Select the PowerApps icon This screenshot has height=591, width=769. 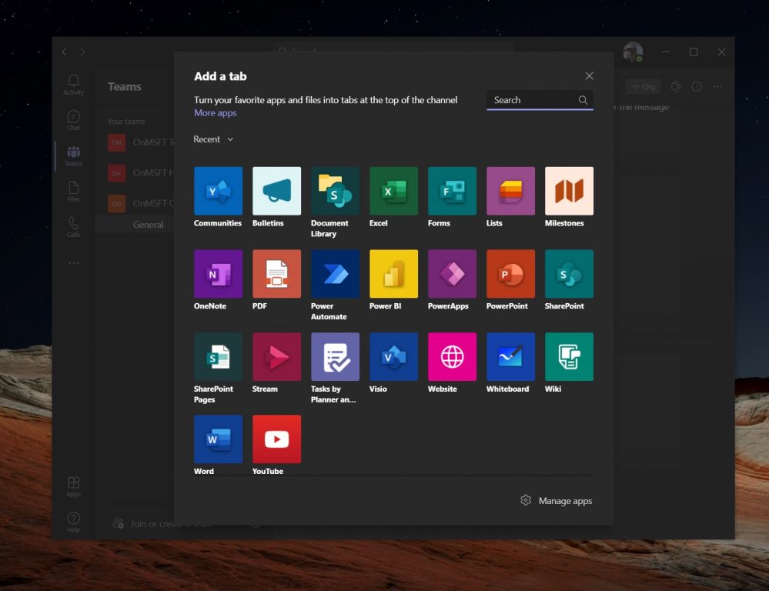click(452, 274)
